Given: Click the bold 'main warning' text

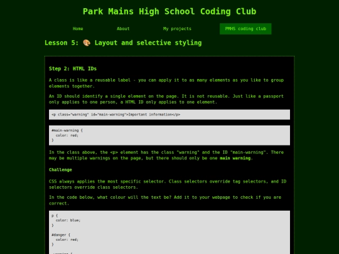Looking at the screenshot, I should tap(235, 158).
